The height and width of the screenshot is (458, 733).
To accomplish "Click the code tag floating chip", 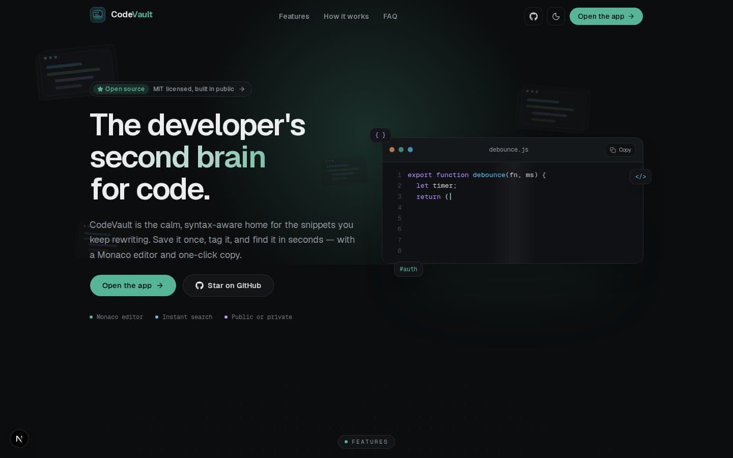I will tap(640, 177).
